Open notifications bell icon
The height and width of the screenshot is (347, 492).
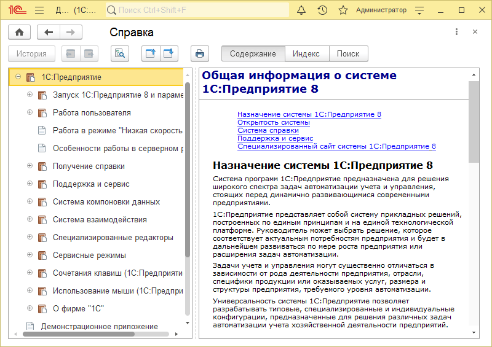(301, 10)
